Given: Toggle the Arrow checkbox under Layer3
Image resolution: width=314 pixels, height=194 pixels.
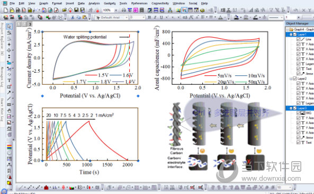Looking at the screenshot, I should point(299,138).
